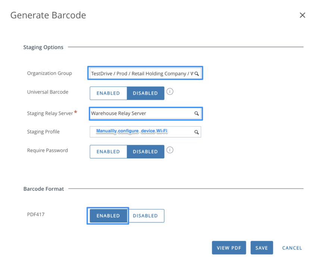Select Enabled for PDF417 format
Viewport: 319px width, 266px height.
(108, 216)
